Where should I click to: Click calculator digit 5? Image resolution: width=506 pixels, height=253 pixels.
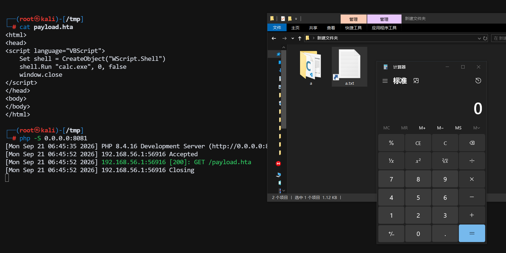point(418,197)
